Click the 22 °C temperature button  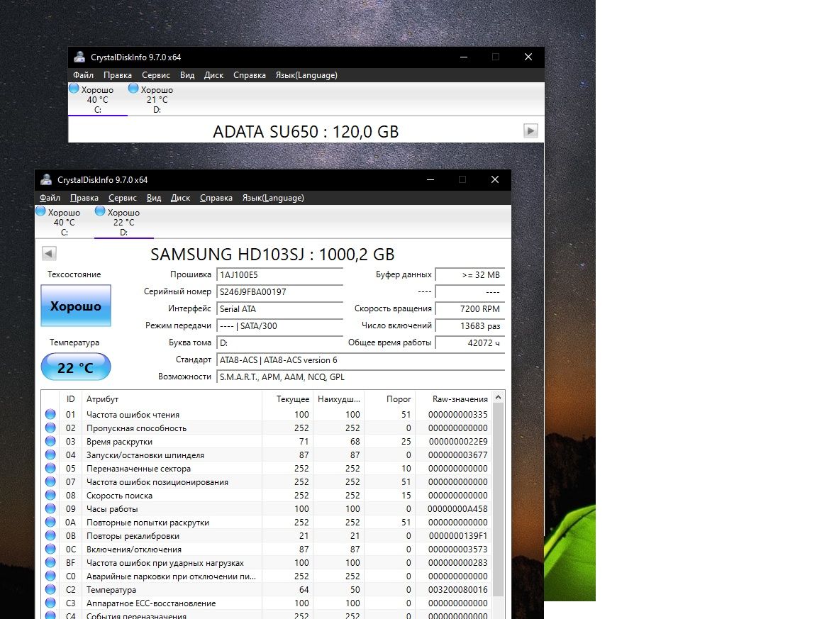[76, 367]
